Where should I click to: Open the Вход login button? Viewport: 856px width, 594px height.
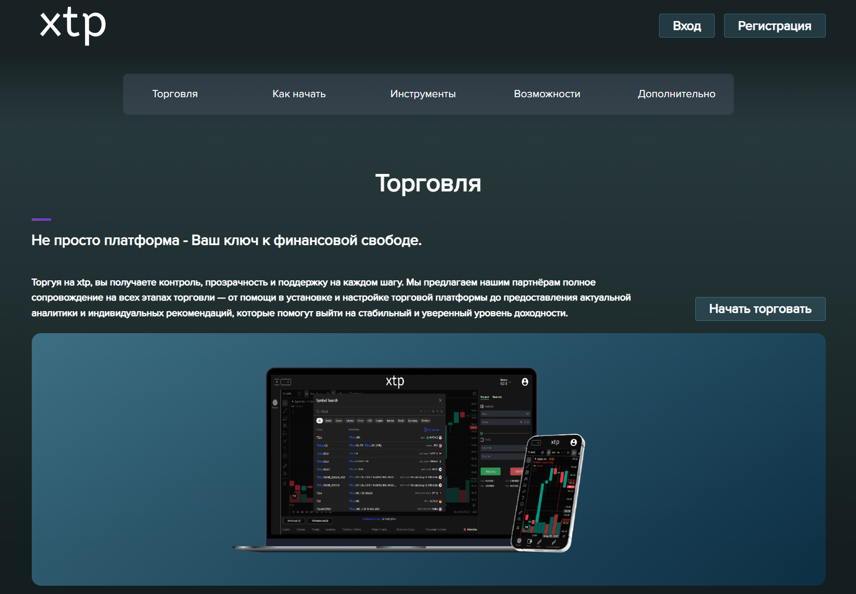[686, 26]
